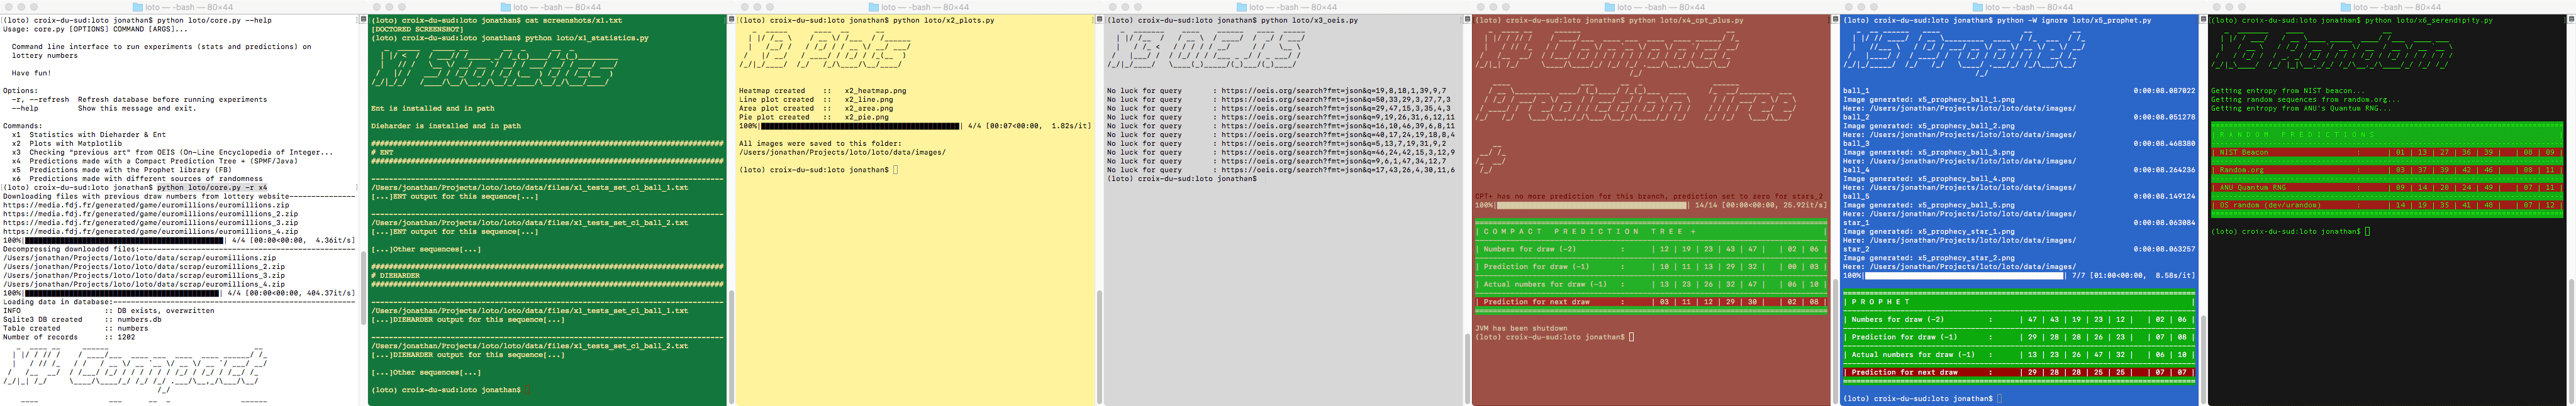Click the 'ANU Quantum RNG' row in the random predictions table

(2388, 187)
